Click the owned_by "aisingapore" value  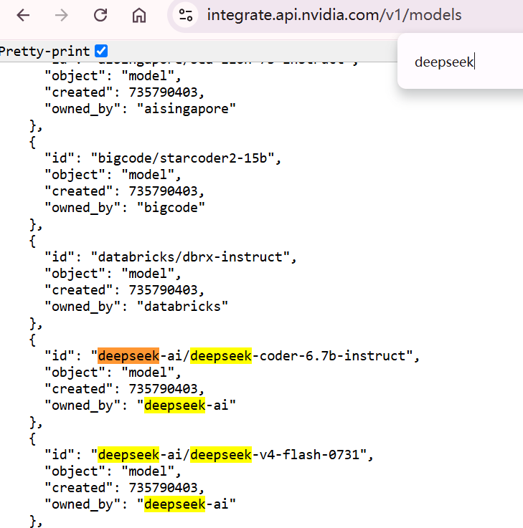pyautogui.click(x=186, y=109)
